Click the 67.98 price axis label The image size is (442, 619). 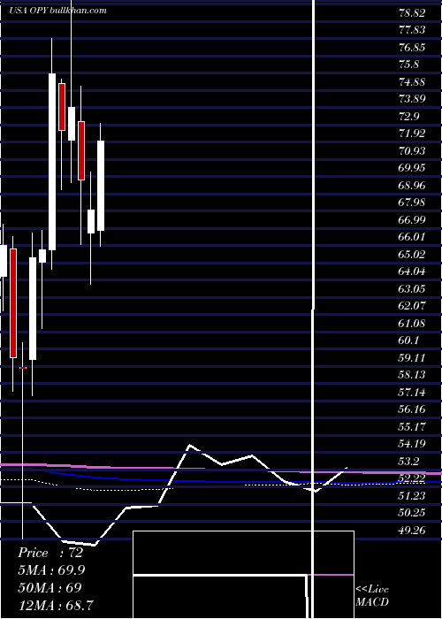pyautogui.click(x=412, y=203)
